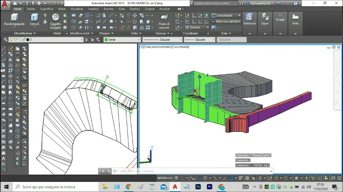Open the Globale UCS dropdown
Image resolution: width=343 pixels, height=192 pixels.
pyautogui.click(x=197, y=27)
